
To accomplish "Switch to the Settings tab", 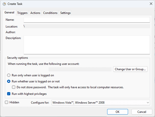I will 65,13.
